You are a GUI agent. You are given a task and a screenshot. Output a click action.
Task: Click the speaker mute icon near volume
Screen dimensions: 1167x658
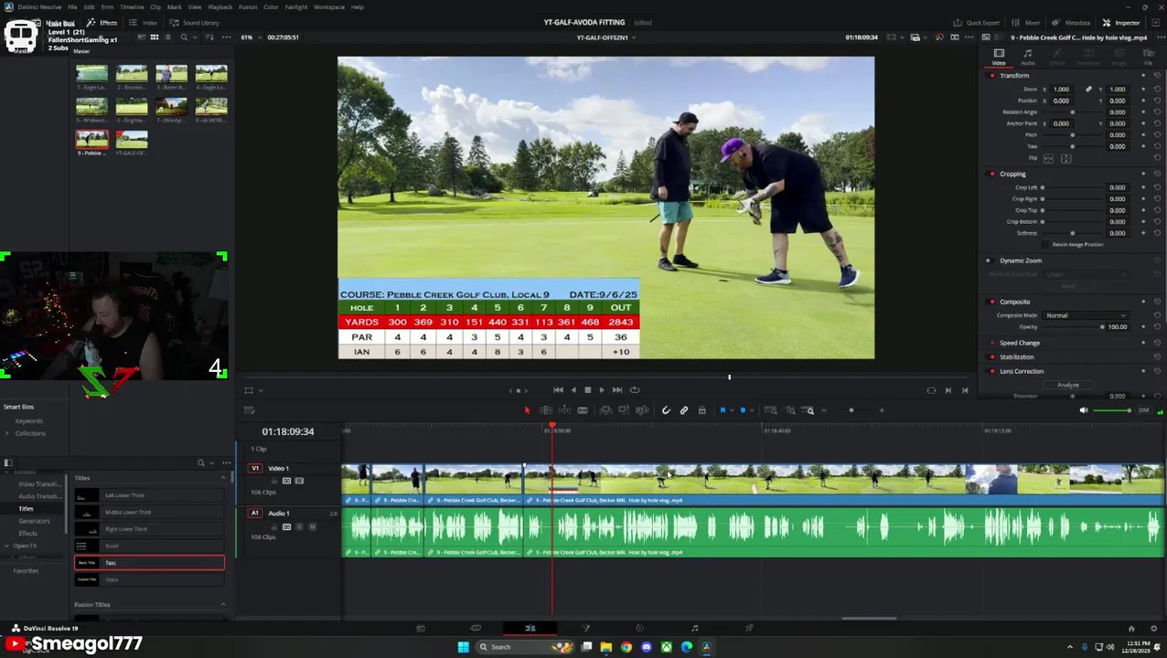[x=1084, y=410]
